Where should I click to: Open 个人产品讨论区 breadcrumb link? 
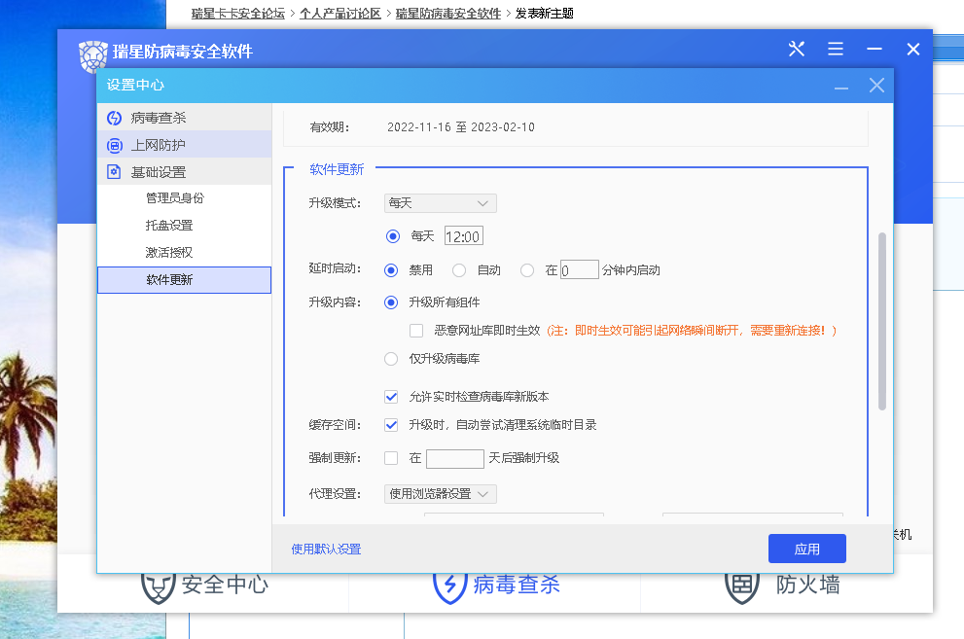[340, 14]
